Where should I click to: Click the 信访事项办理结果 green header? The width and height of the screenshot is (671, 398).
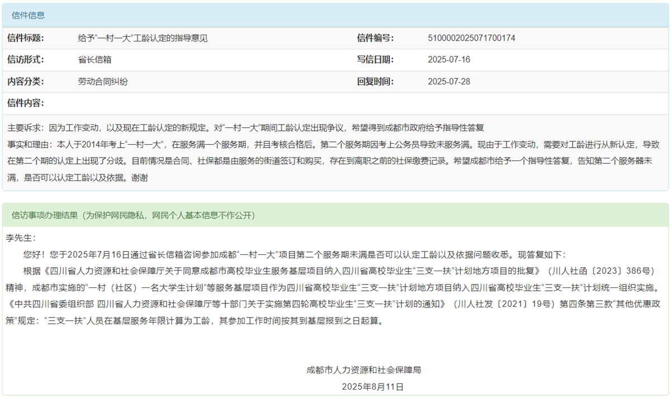pos(133,215)
